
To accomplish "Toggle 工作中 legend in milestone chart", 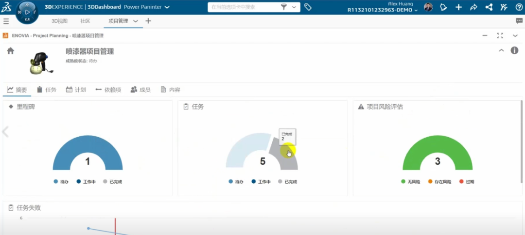I will tap(86, 182).
